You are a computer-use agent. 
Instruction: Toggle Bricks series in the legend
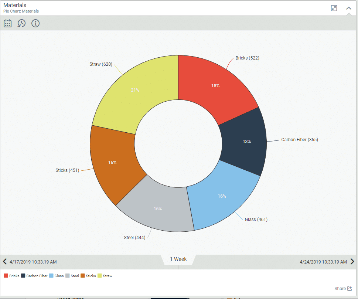pyautogui.click(x=12, y=276)
